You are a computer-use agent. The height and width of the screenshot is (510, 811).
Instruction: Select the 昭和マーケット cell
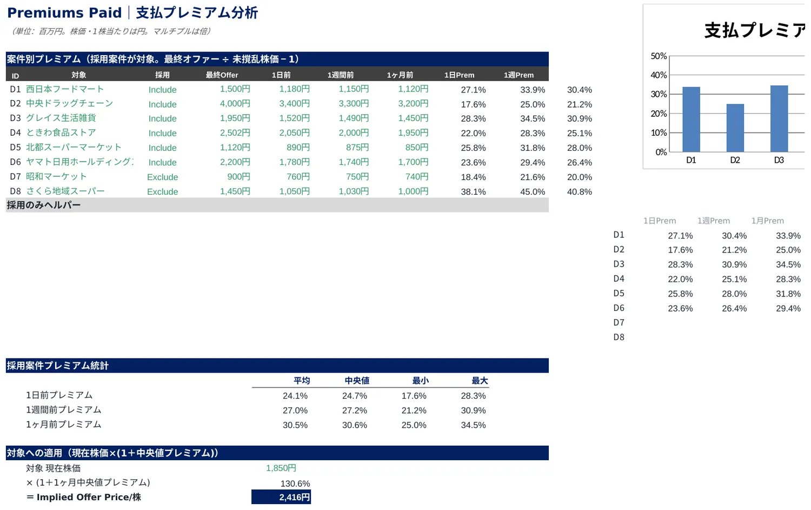pos(56,176)
